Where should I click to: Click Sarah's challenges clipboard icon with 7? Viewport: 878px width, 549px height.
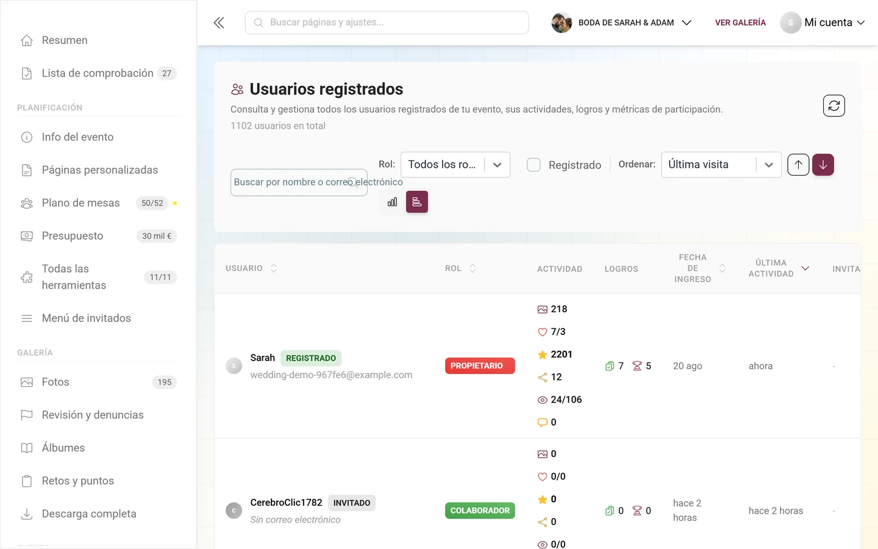coord(610,366)
